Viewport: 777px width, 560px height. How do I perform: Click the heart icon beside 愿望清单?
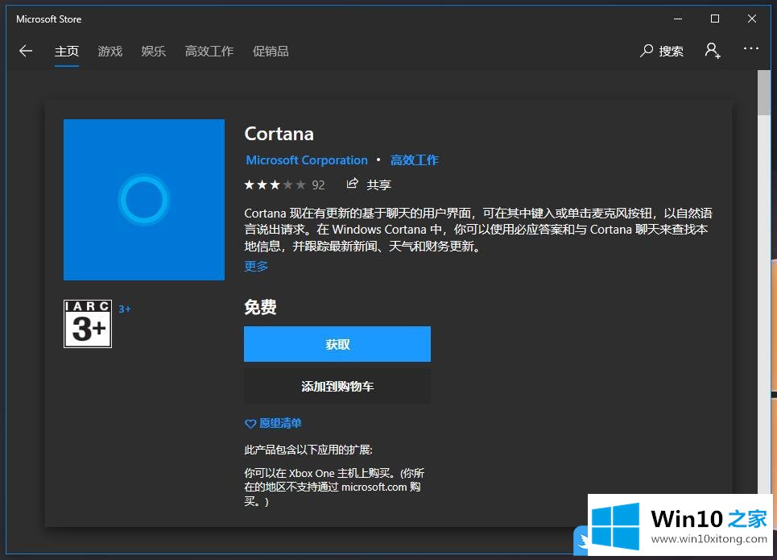click(x=250, y=424)
